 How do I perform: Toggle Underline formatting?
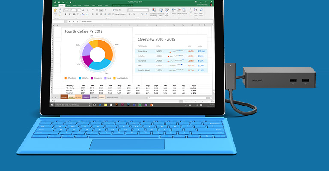pos(74,14)
